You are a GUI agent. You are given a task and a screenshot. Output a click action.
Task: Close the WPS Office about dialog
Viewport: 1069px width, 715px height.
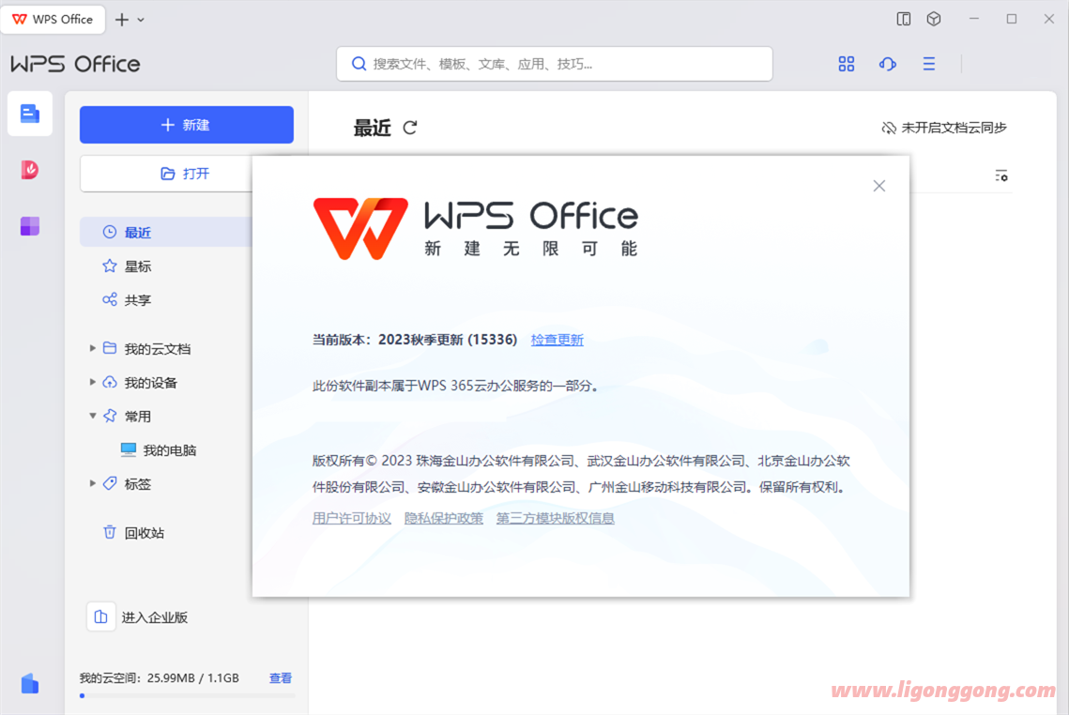coord(879,186)
